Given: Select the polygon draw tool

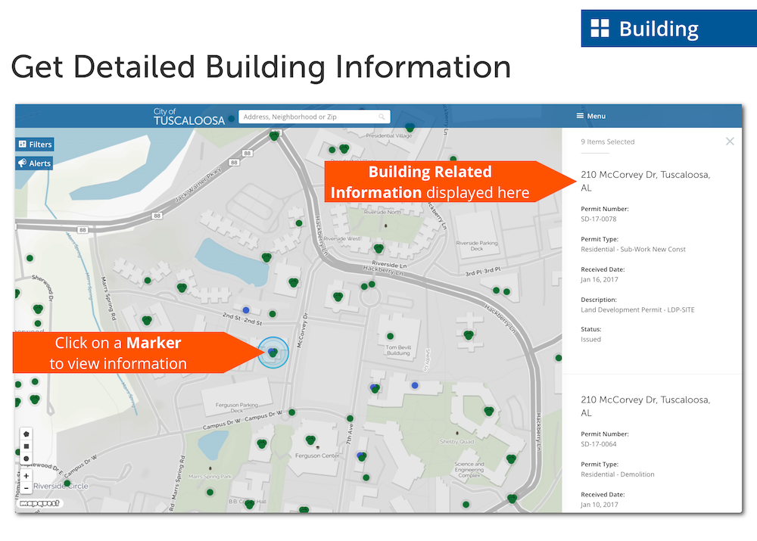Looking at the screenshot, I should (x=26, y=434).
